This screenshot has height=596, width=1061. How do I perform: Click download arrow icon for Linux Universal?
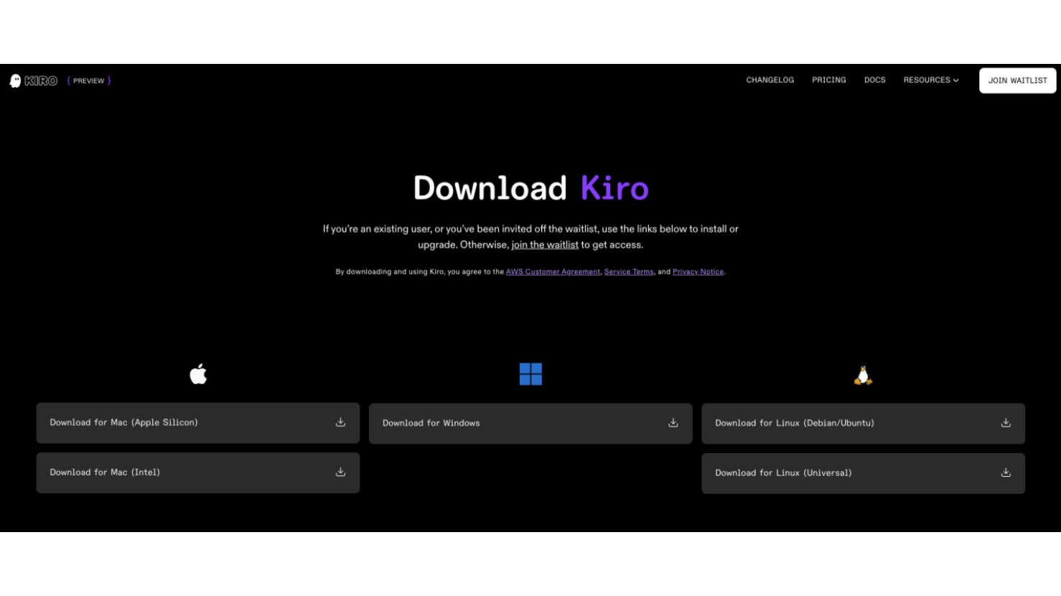(x=1005, y=472)
